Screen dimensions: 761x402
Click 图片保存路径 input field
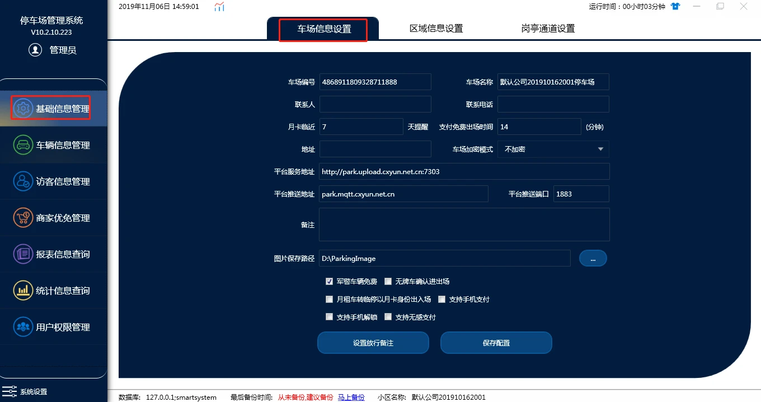(445, 258)
